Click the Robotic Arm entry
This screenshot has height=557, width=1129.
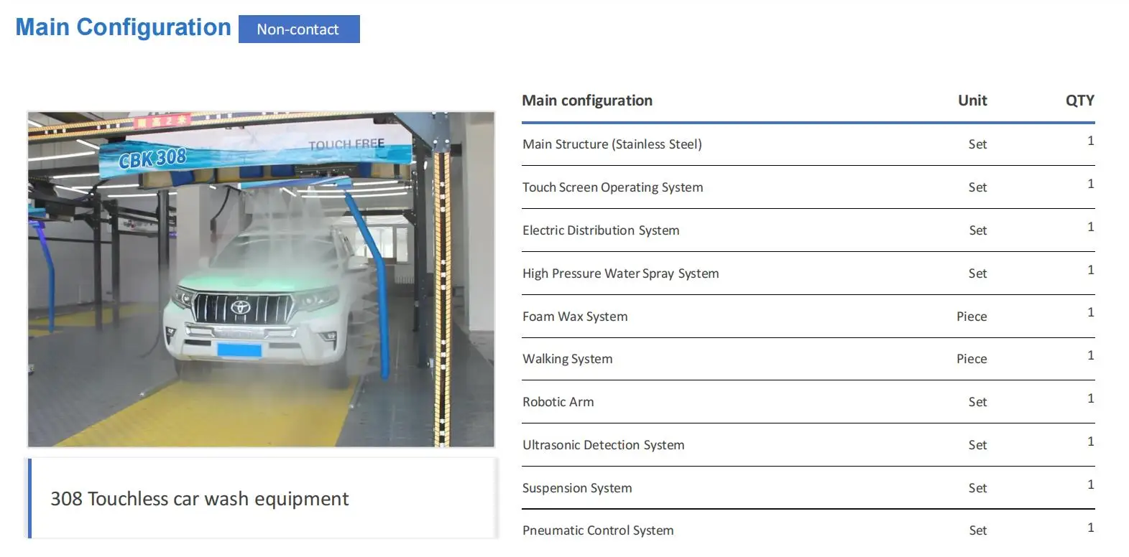tap(558, 402)
